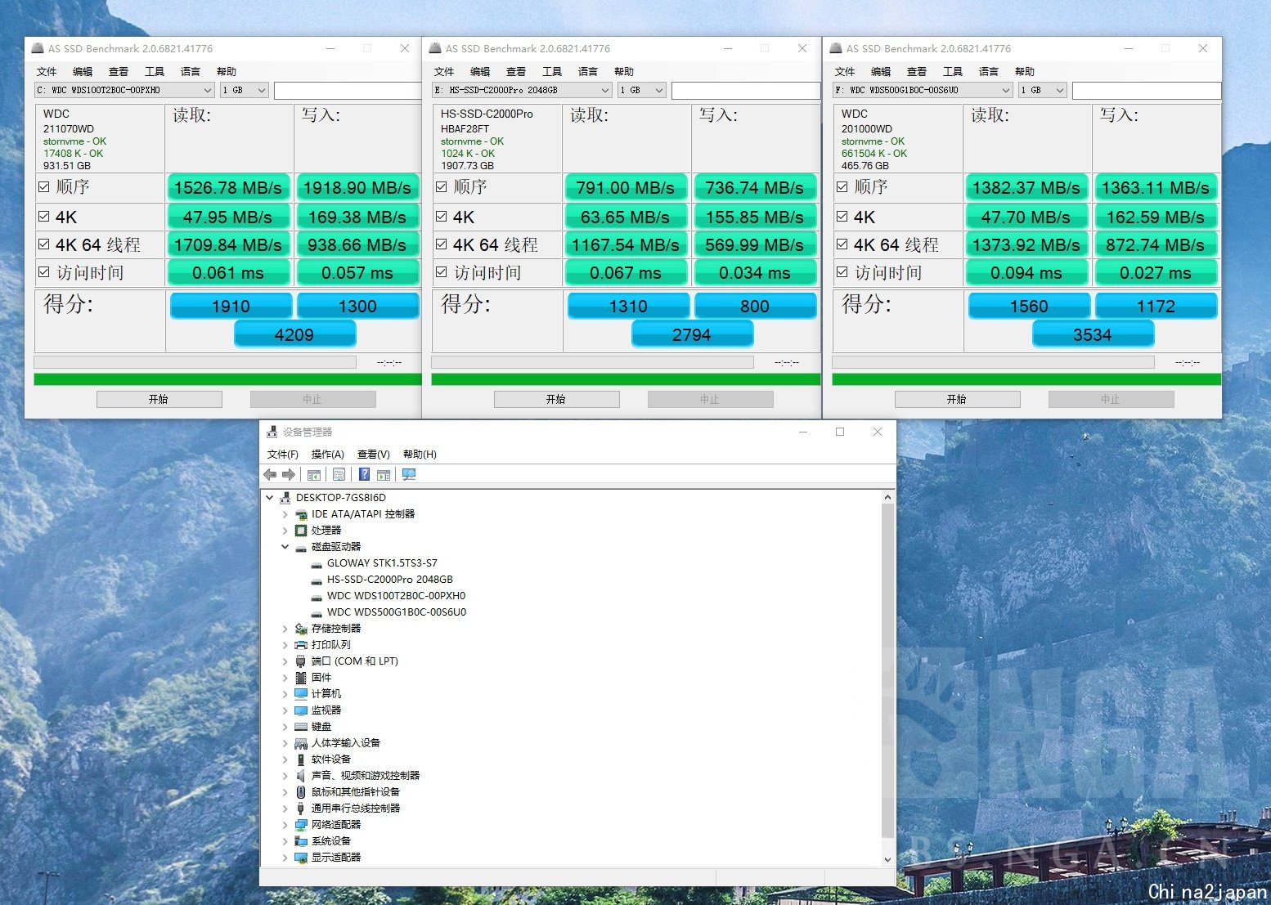Click the back arrow in Device Manager toolbar
Screen dimensions: 1271x905
(x=270, y=475)
